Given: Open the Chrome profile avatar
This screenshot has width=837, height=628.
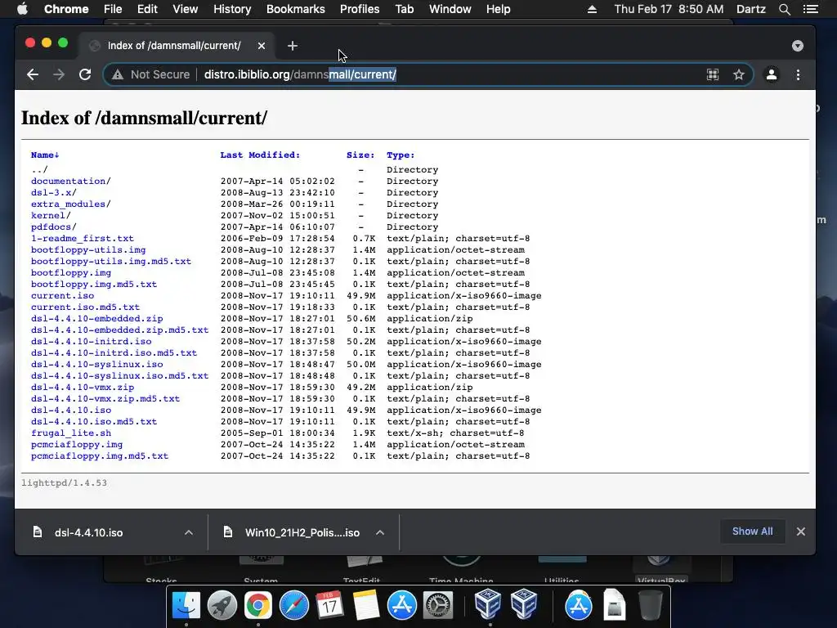Looking at the screenshot, I should click(x=772, y=74).
